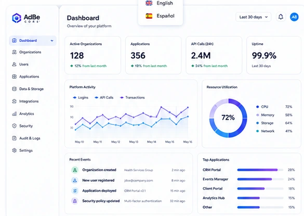Click the Events Manager progress bar

point(260,179)
